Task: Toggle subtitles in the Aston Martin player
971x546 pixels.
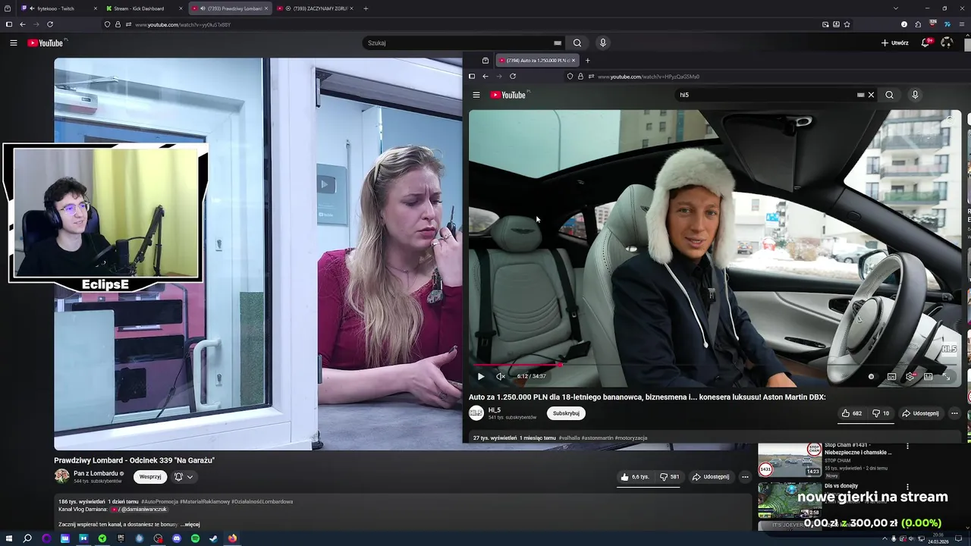Action: [891, 376]
